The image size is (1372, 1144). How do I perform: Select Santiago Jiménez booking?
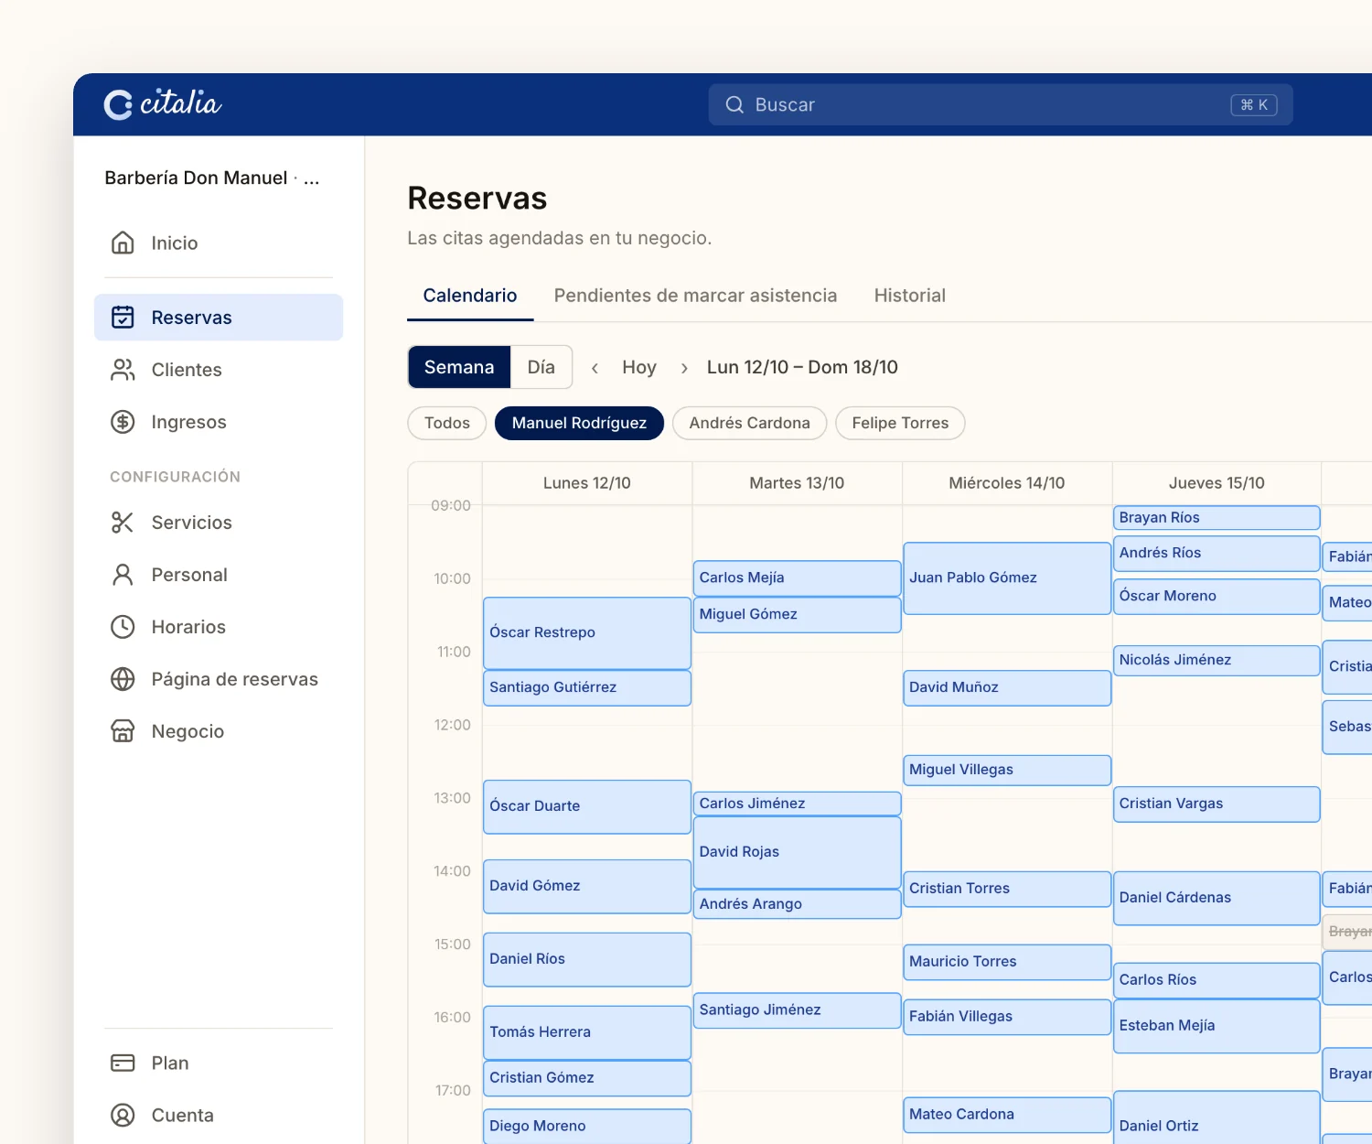pyautogui.click(x=798, y=1010)
